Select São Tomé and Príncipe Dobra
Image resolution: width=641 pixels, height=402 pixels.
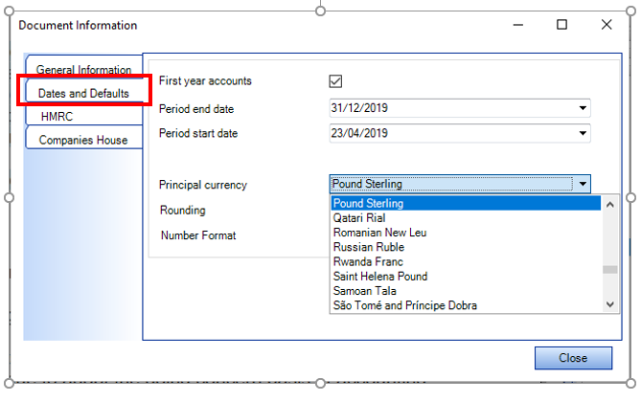pyautogui.click(x=404, y=305)
